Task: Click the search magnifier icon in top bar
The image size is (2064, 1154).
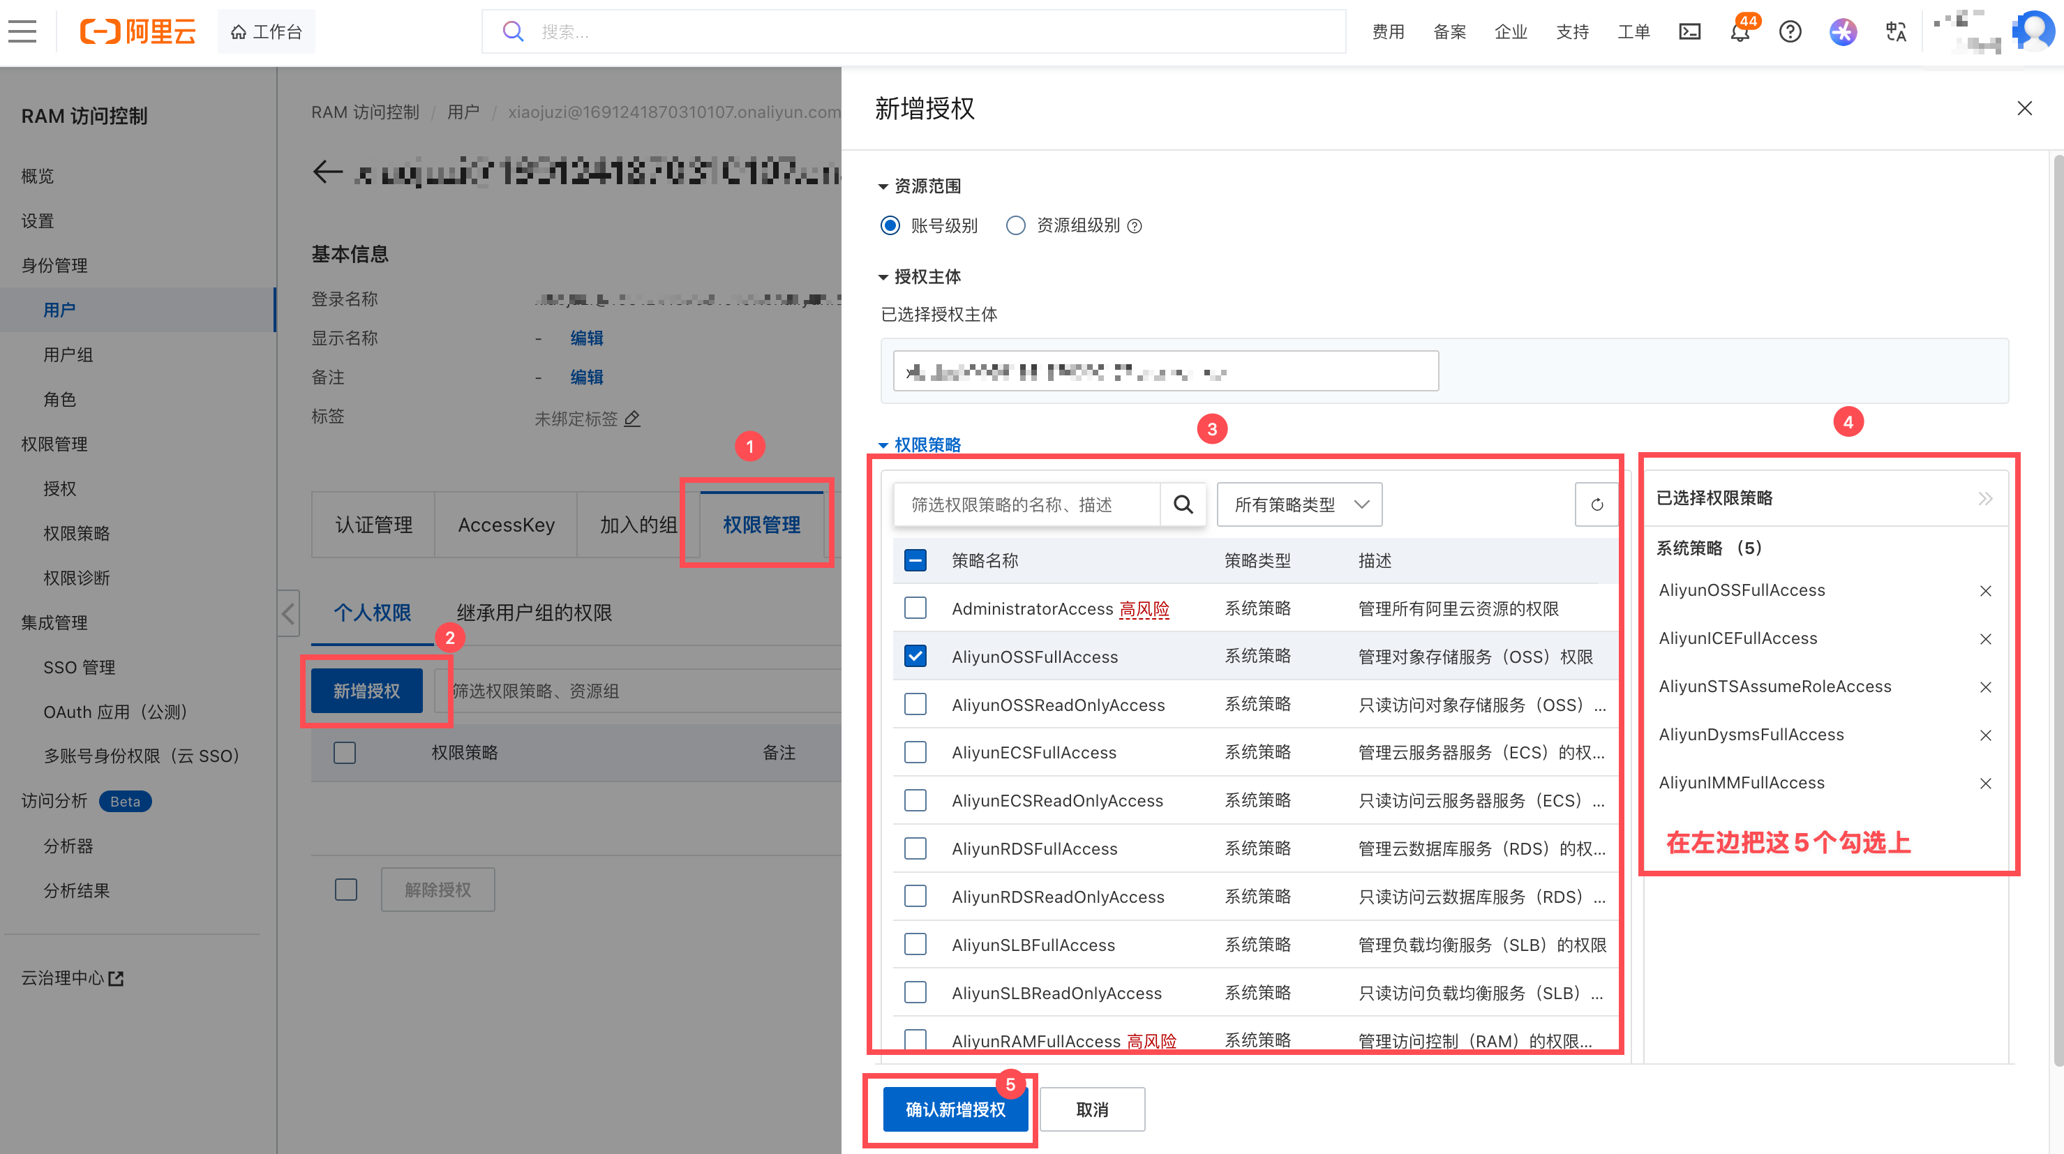Action: tap(513, 32)
